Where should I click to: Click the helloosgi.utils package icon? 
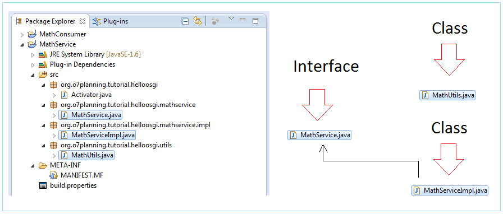coord(53,146)
